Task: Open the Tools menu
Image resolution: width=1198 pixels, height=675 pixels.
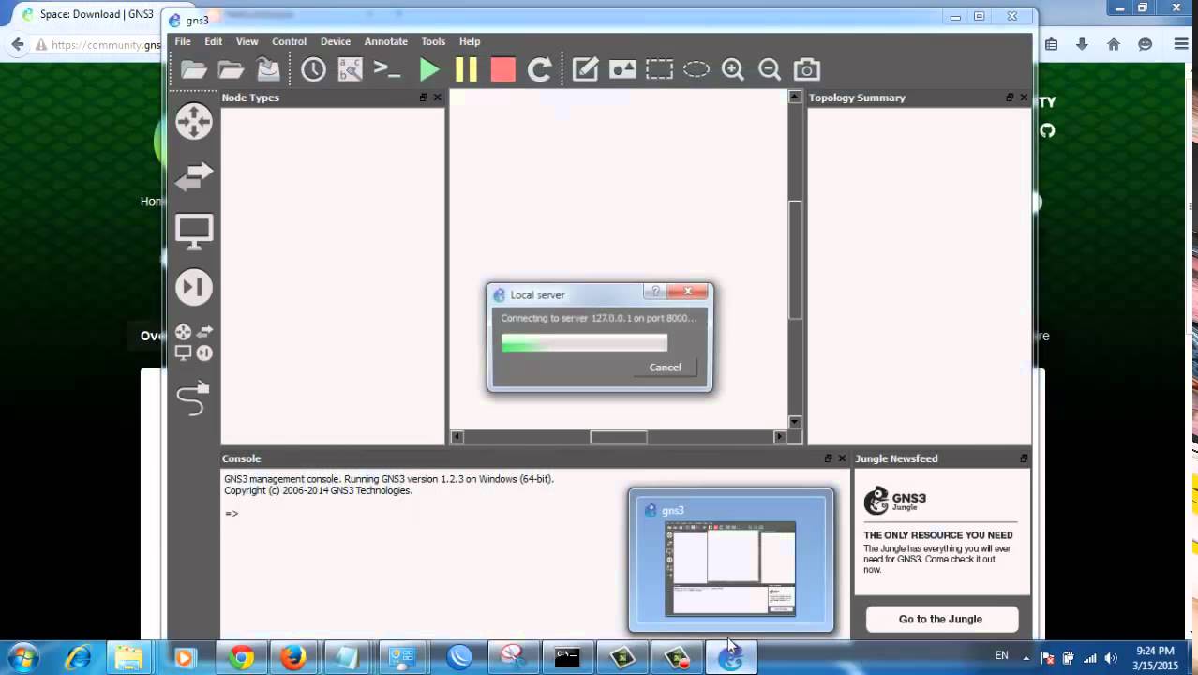Action: point(433,41)
